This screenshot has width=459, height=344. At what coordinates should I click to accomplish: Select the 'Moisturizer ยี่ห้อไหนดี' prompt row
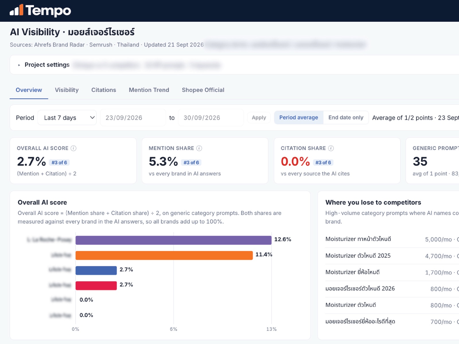392,272
